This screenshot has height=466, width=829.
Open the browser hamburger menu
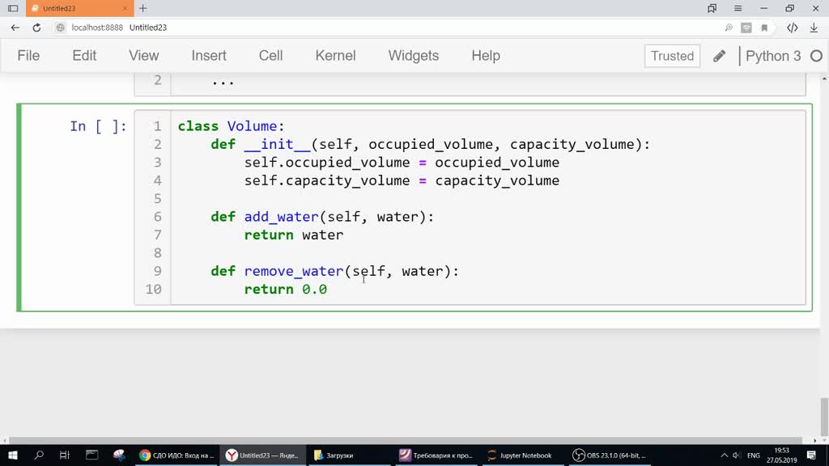[x=738, y=8]
